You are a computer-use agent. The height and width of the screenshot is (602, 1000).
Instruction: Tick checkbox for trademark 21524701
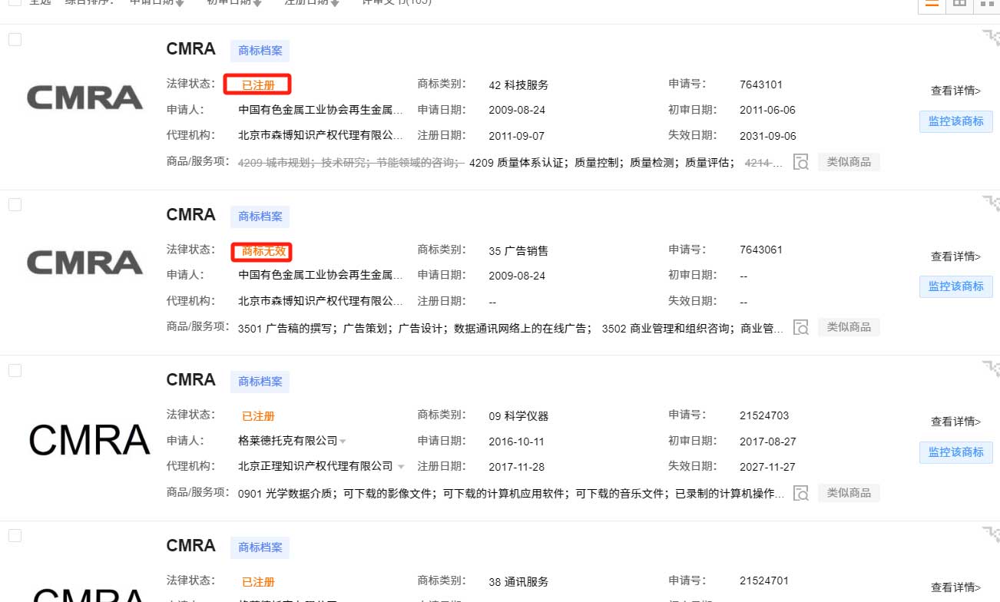tap(15, 536)
